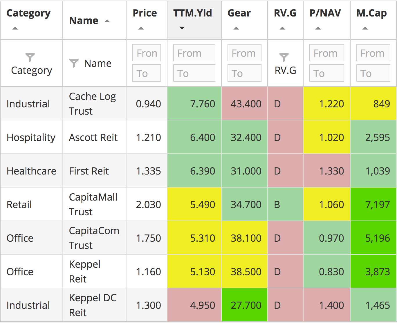Sort by Category using its arrow
Image resolution: width=397 pixels, height=323 pixels.
15,28
